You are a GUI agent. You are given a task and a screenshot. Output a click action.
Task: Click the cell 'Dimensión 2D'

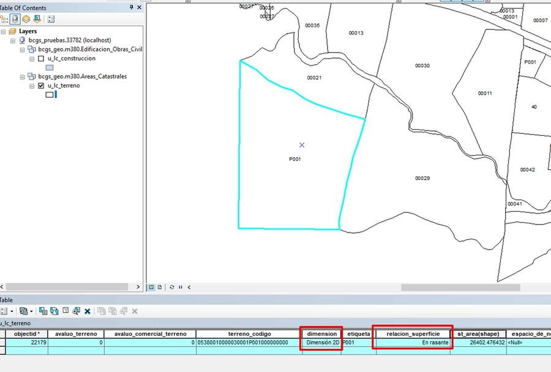pos(321,342)
